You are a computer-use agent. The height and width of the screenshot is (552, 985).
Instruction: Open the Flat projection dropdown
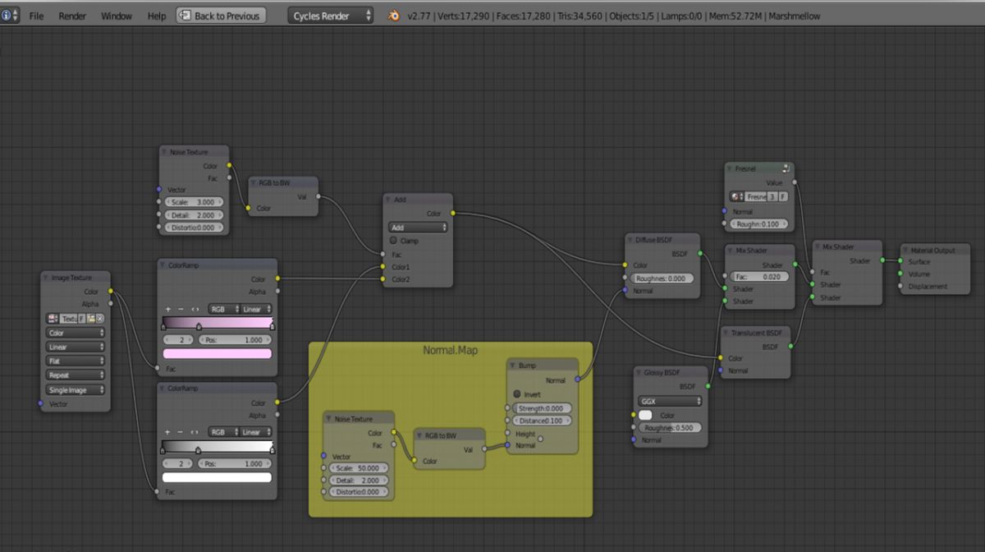pos(76,361)
